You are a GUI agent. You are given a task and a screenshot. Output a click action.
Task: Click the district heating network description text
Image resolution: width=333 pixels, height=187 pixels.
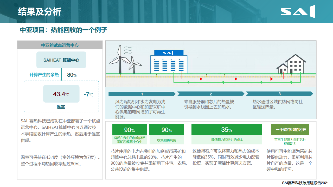(x=278, y=104)
